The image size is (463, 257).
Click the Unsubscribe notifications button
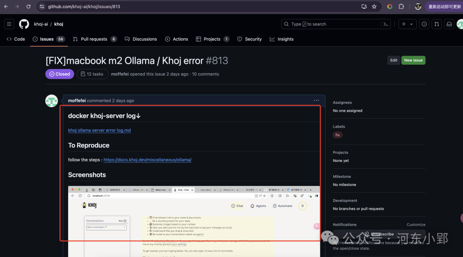(379, 234)
